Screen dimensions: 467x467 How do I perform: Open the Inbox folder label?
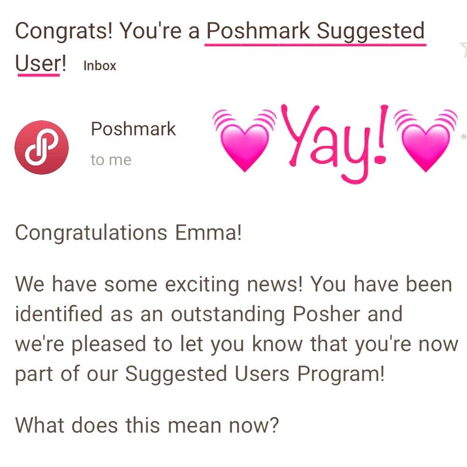pyautogui.click(x=99, y=65)
